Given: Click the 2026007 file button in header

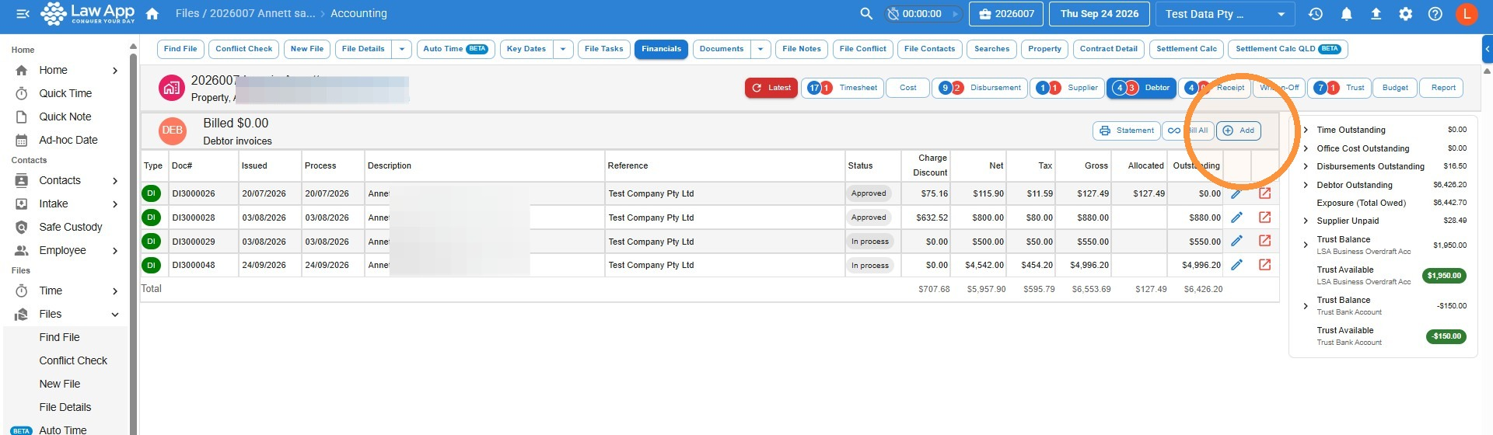Looking at the screenshot, I should click(x=1006, y=14).
